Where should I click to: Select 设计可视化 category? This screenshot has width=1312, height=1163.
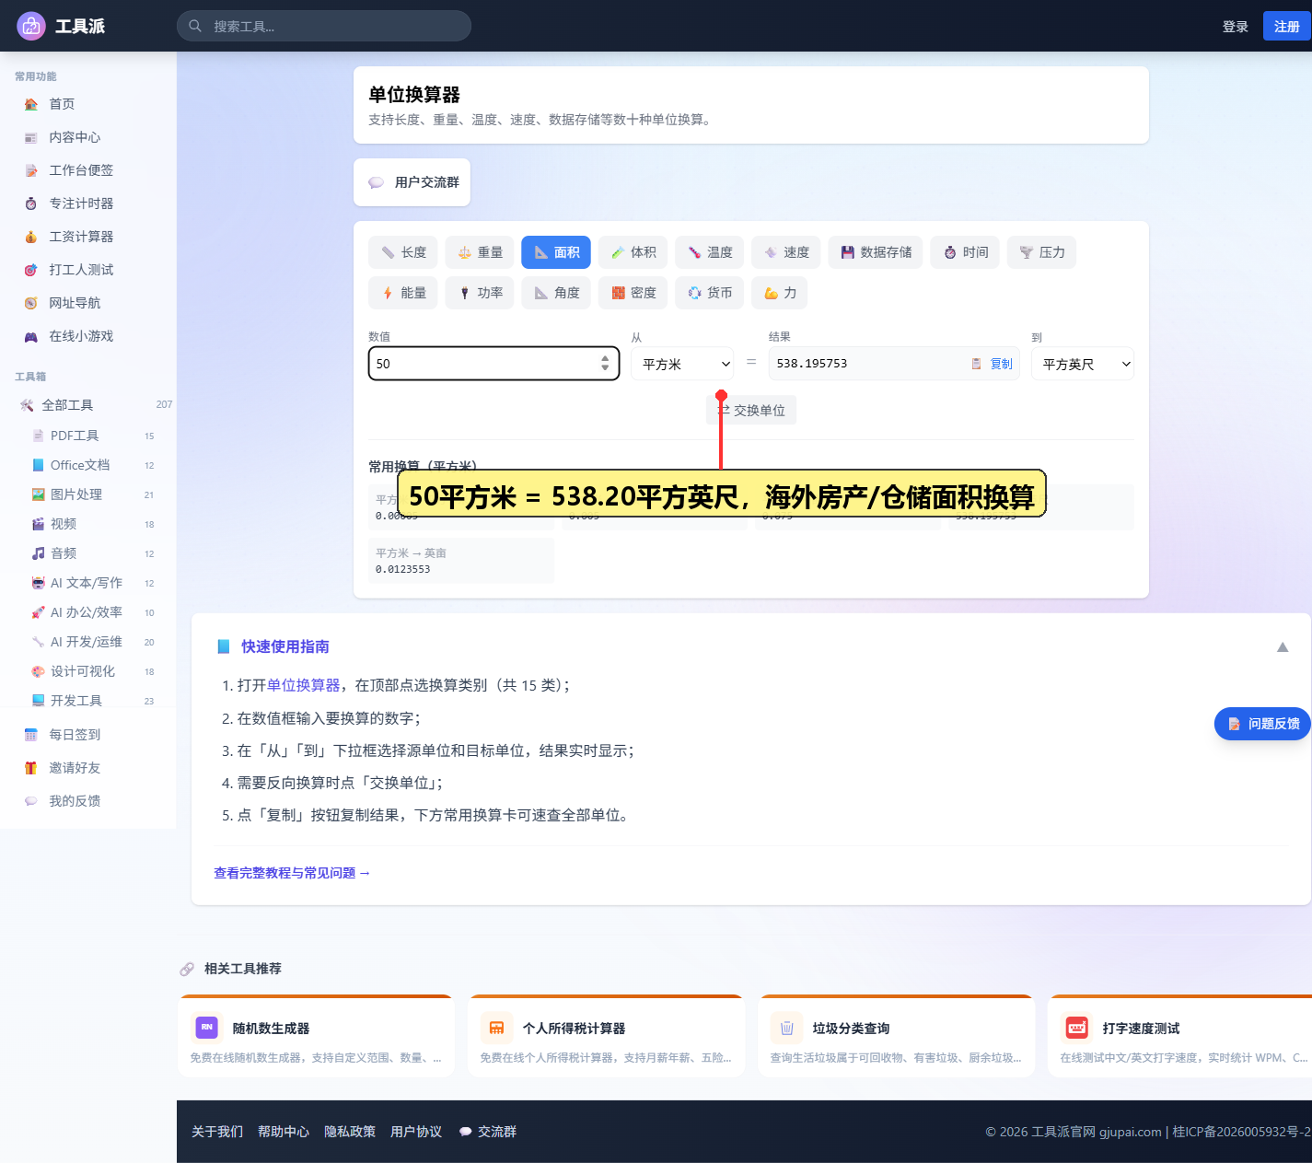[92, 671]
